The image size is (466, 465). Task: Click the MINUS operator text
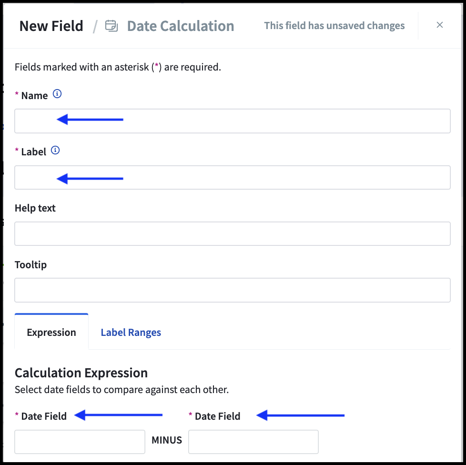coord(167,440)
